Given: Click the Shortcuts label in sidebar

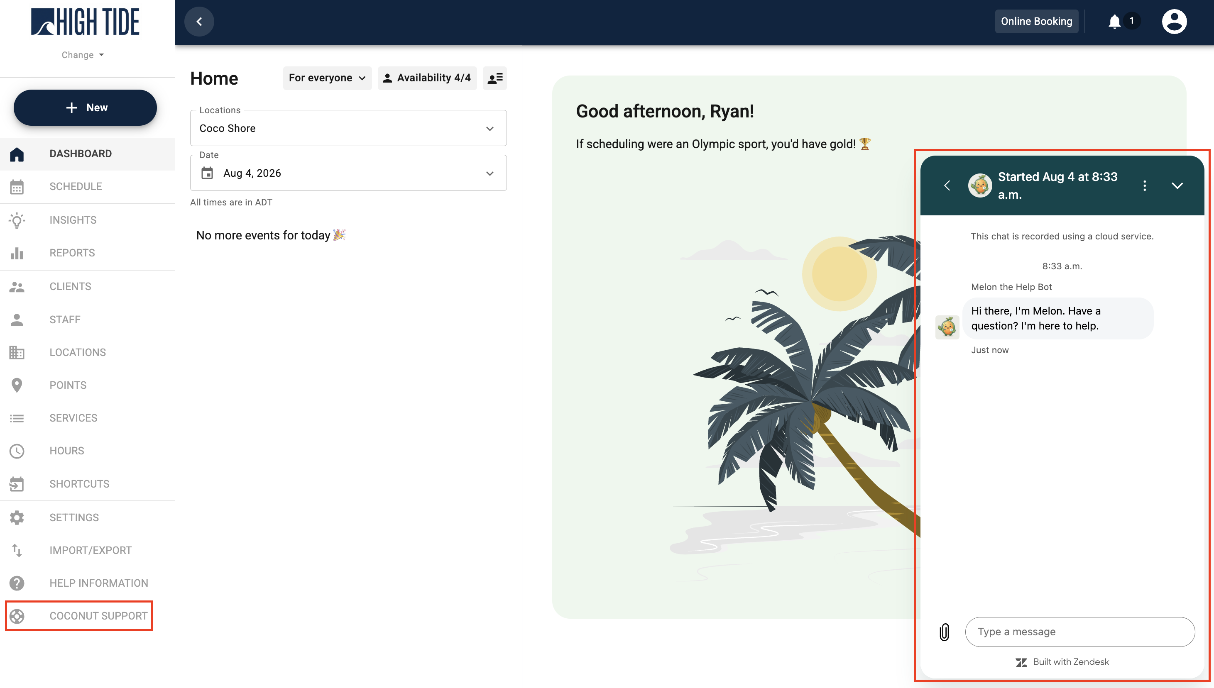Looking at the screenshot, I should click(x=79, y=484).
